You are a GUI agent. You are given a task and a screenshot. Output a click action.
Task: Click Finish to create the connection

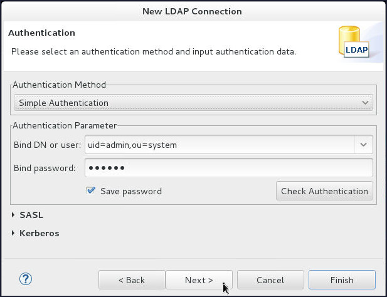coord(342,280)
